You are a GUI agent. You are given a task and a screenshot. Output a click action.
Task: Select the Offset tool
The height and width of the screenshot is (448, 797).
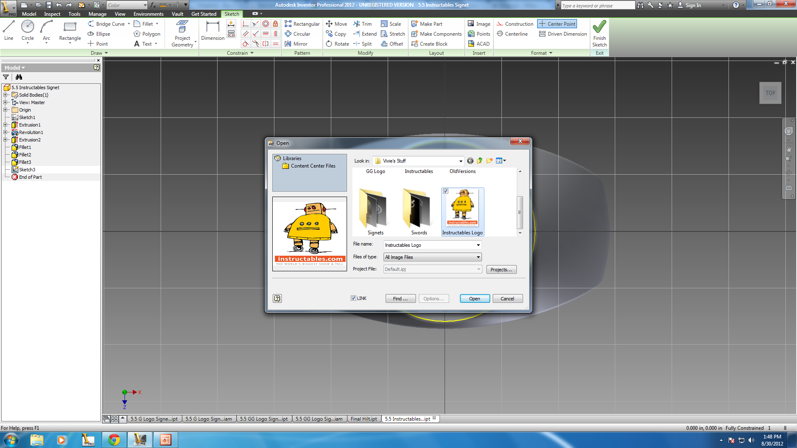(x=392, y=44)
